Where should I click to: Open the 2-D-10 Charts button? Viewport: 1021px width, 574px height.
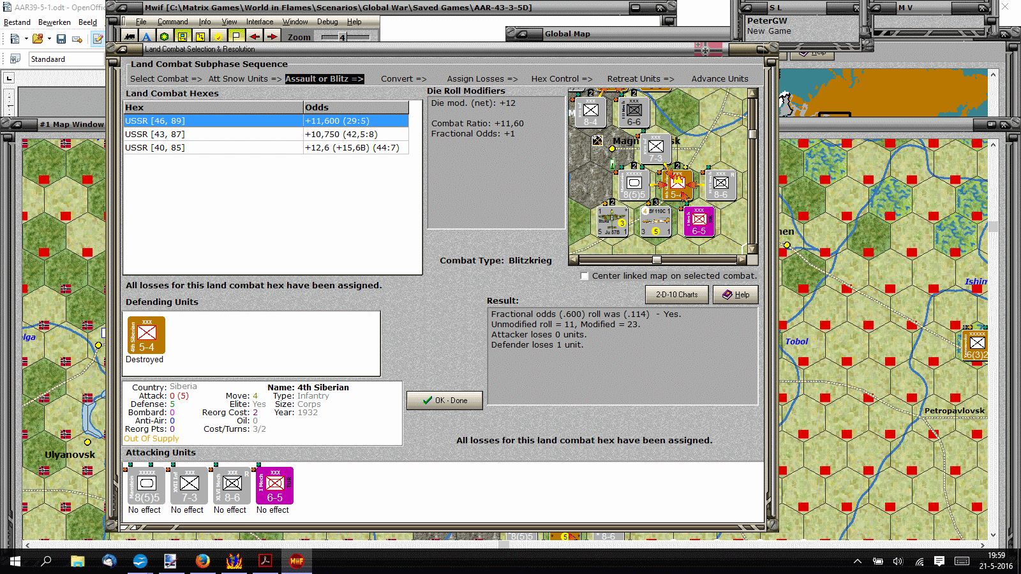point(677,295)
